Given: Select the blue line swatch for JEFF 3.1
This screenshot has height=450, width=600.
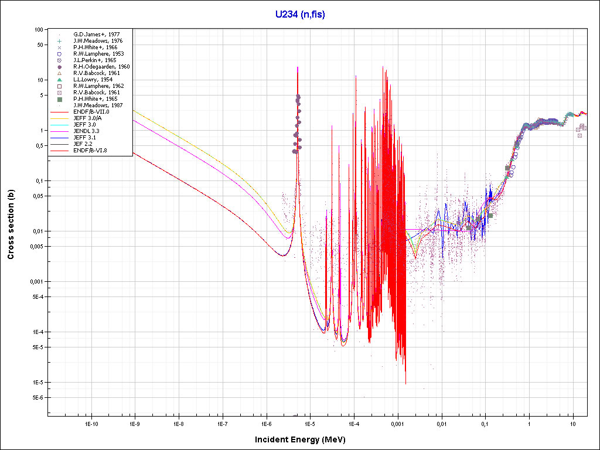Looking at the screenshot, I should coord(59,138).
